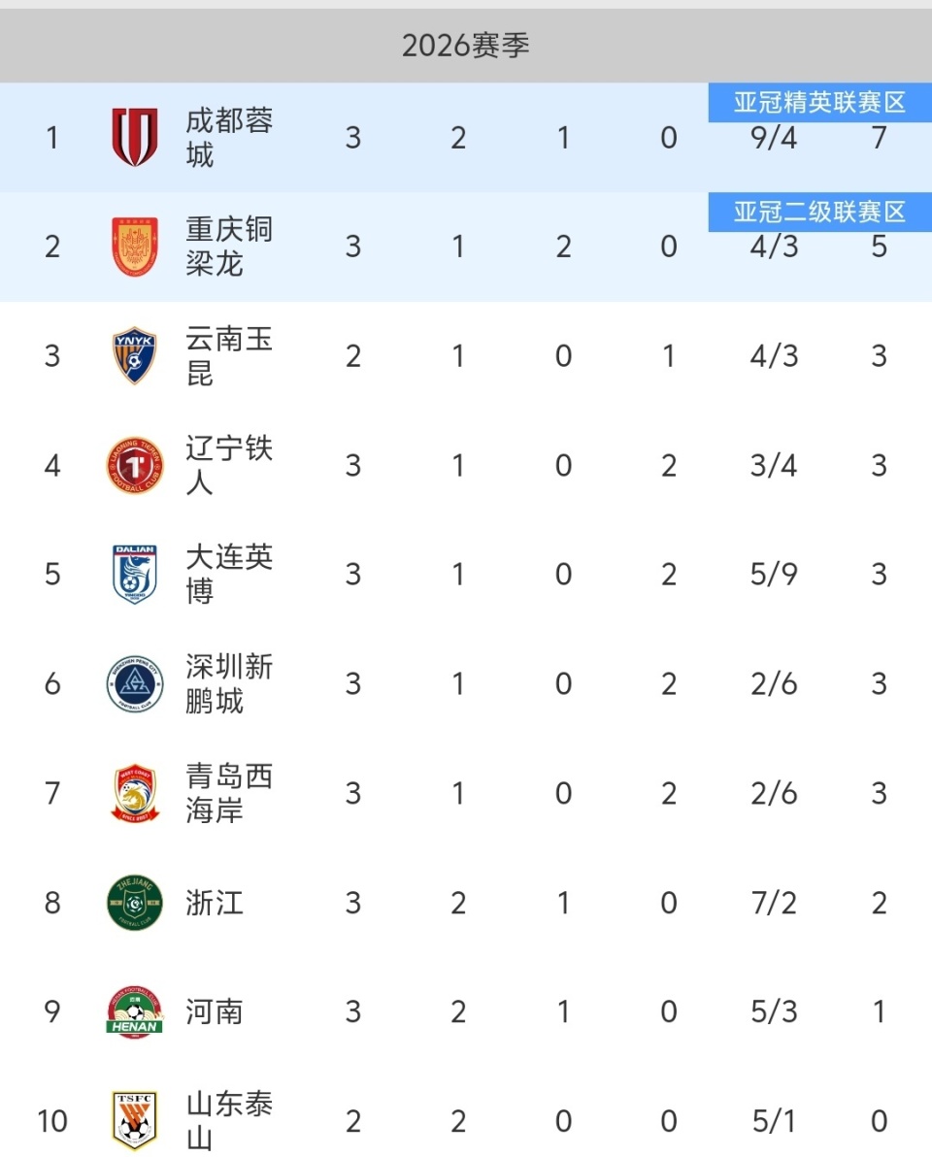Open team name 重庆铜梁龙
The image size is (932, 1157).
[229, 247]
